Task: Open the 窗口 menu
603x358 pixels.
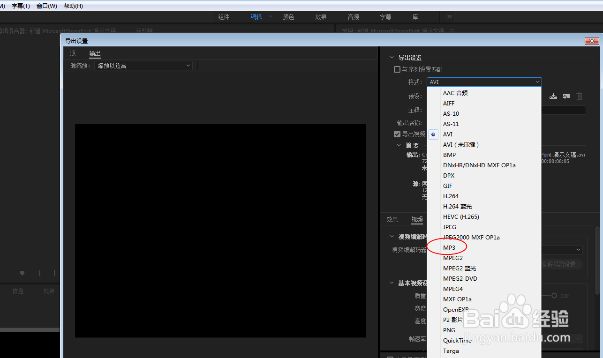Action: click(46, 6)
